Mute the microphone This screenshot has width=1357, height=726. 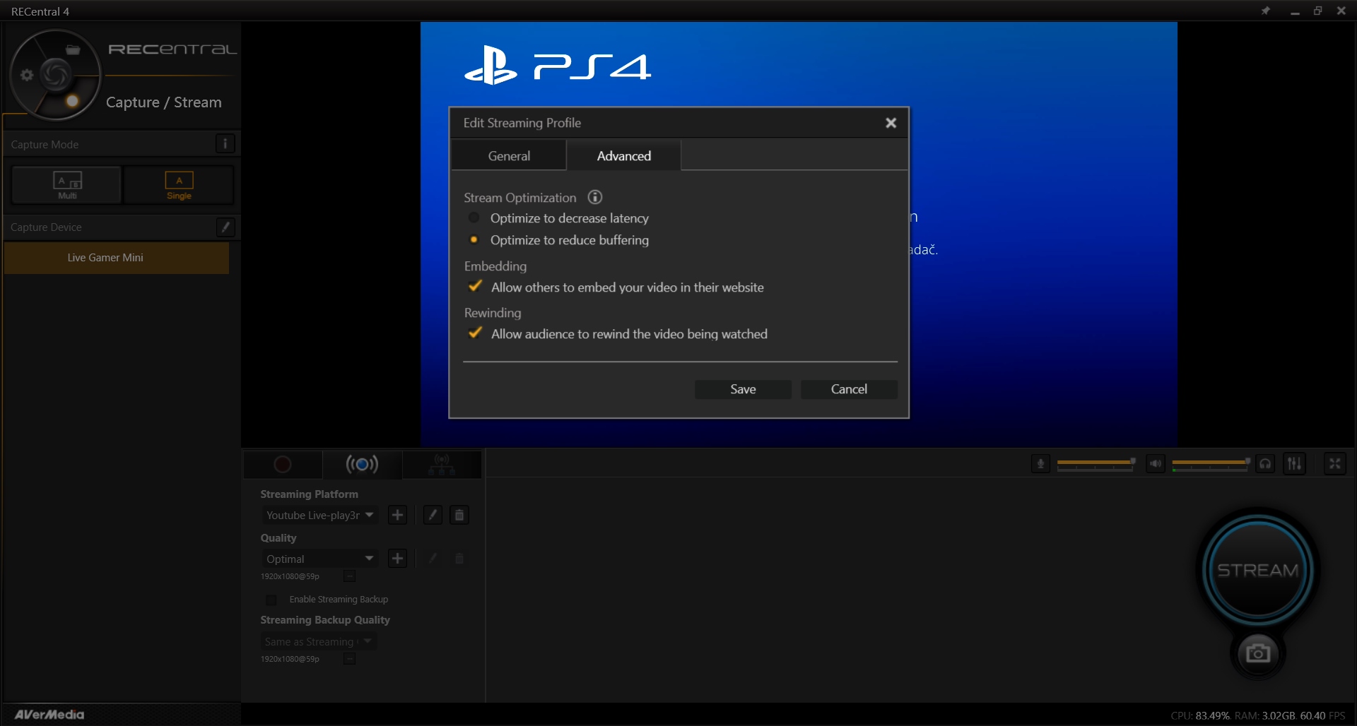[x=1040, y=464]
